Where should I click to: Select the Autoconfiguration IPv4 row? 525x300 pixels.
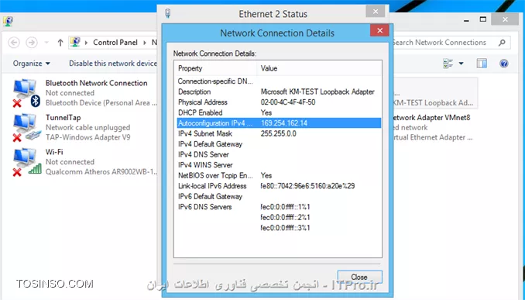click(279, 123)
